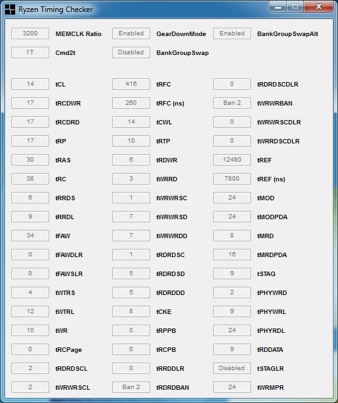The height and width of the screenshot is (403, 338).
Task: Click the tREF value box showing 12480
Action: 232,160
